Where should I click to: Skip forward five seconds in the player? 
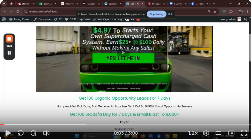pos(33,133)
